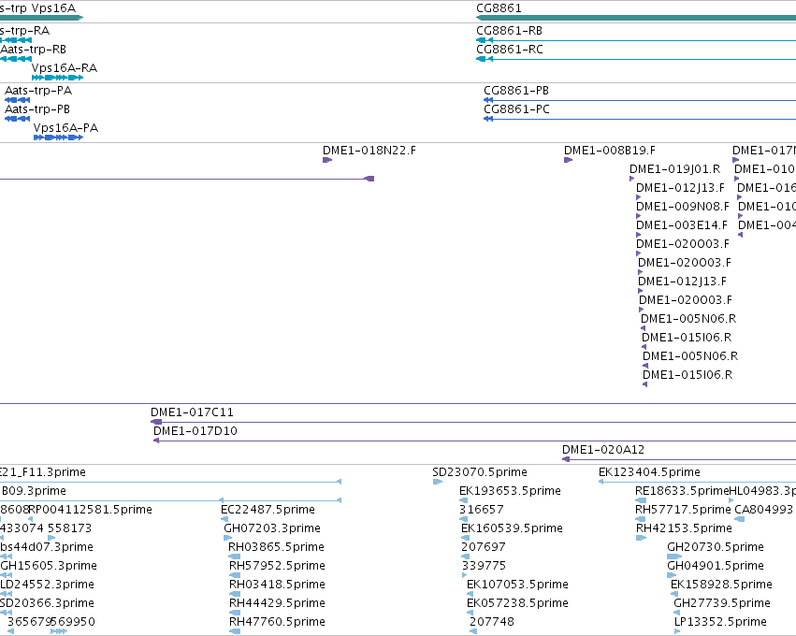Click the EK160539.5prime EST

tap(465, 538)
